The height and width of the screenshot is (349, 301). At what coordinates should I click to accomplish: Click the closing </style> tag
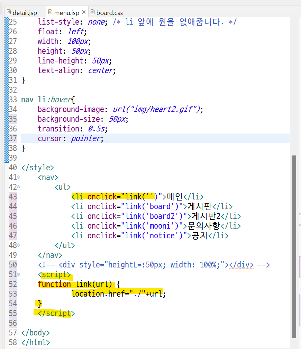pos(37,168)
